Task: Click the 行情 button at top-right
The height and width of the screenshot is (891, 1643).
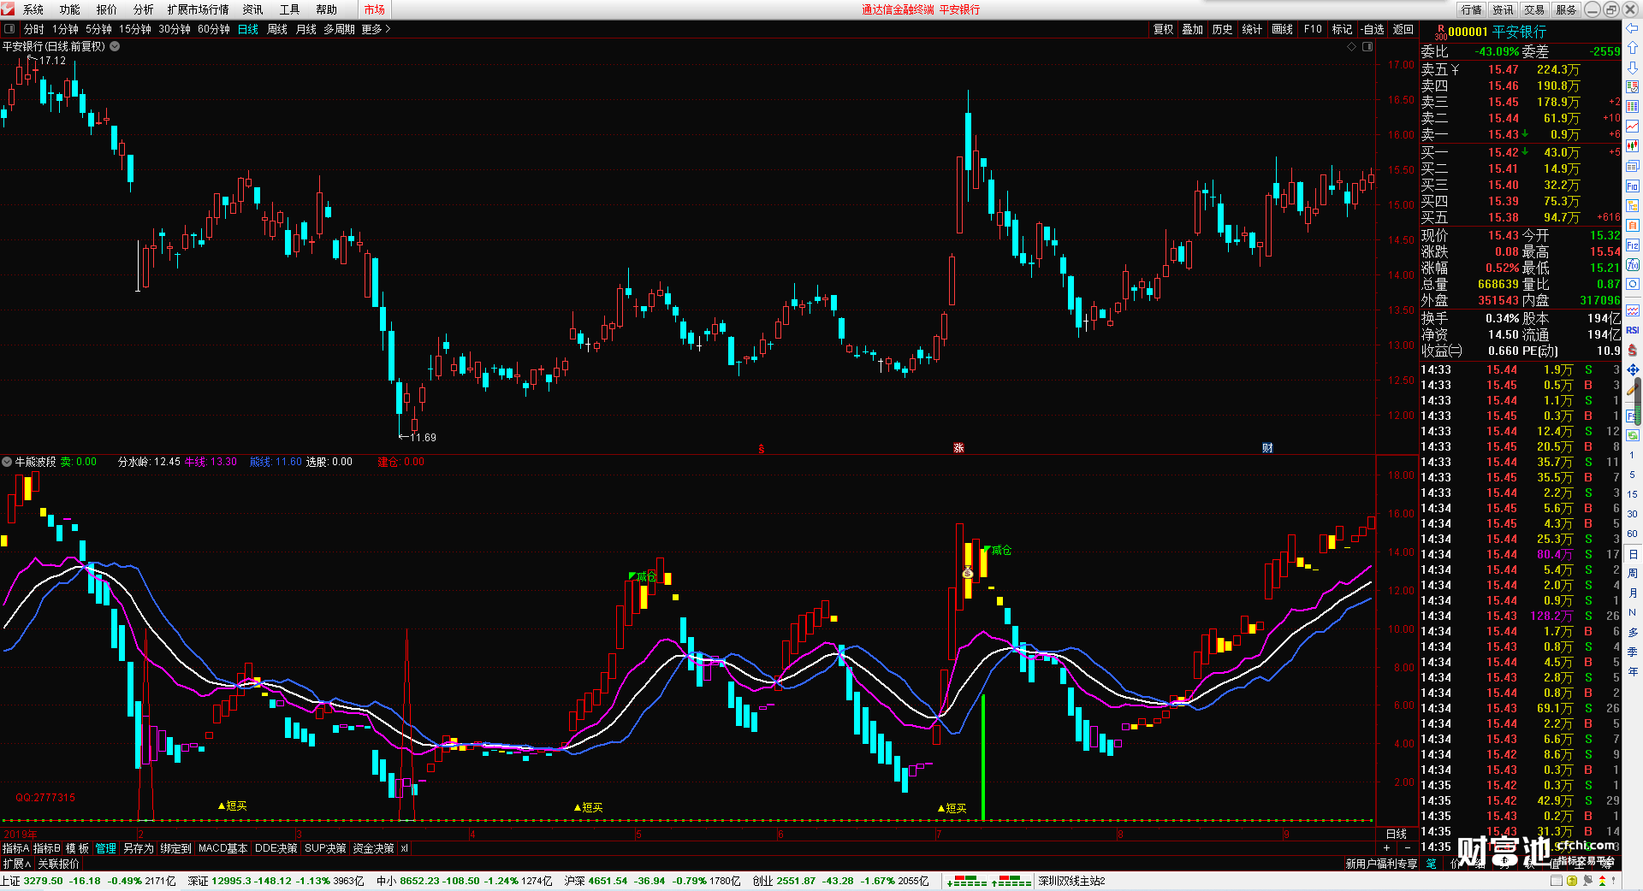Action: (1472, 9)
